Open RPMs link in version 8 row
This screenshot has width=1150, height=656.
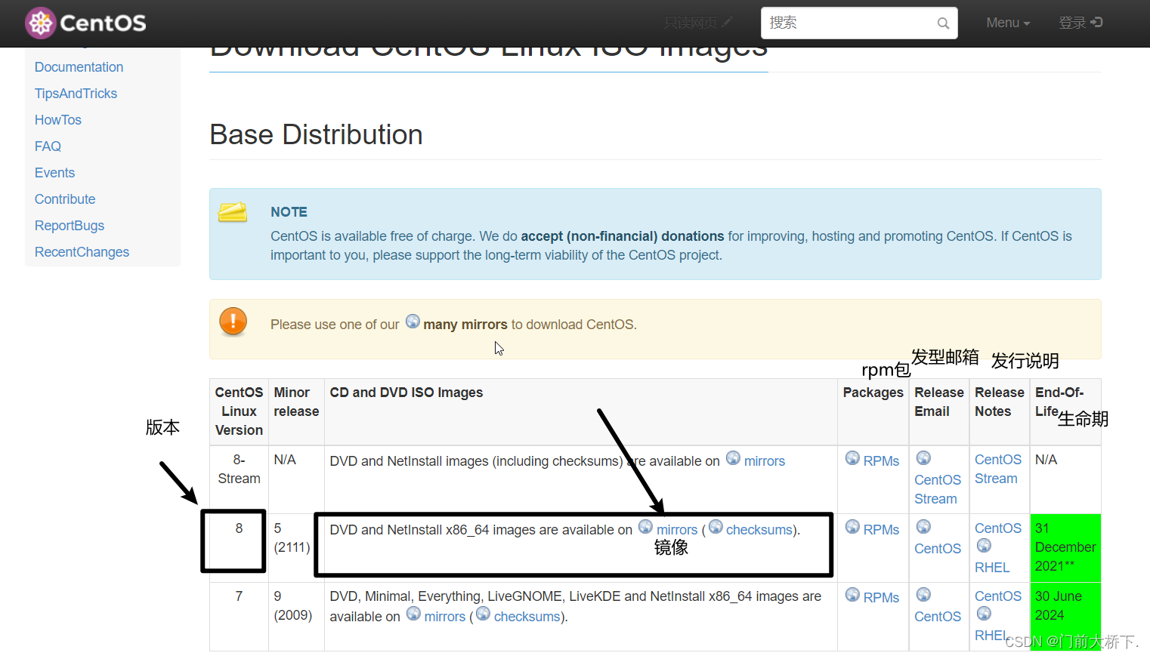881,530
